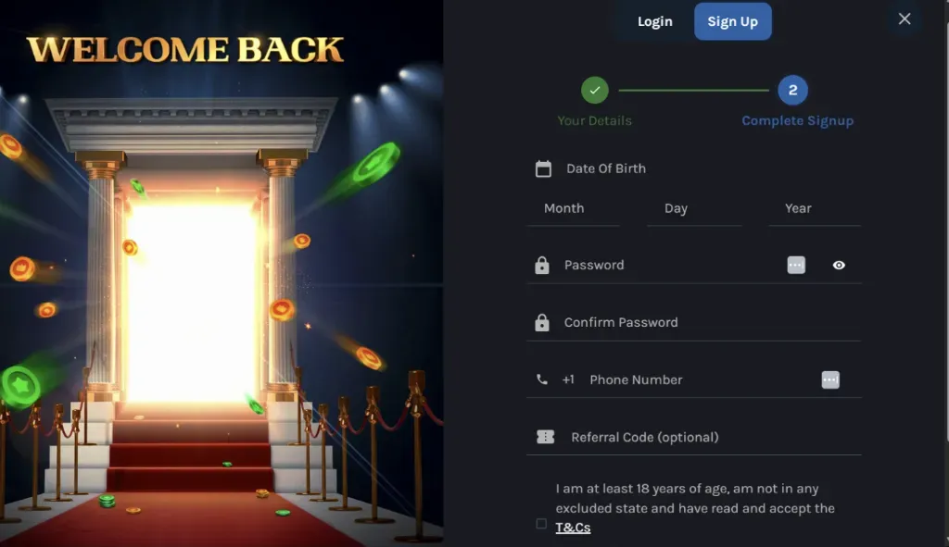The height and width of the screenshot is (547, 949).
Task: Click the lock icon next to Password
Action: (x=541, y=265)
